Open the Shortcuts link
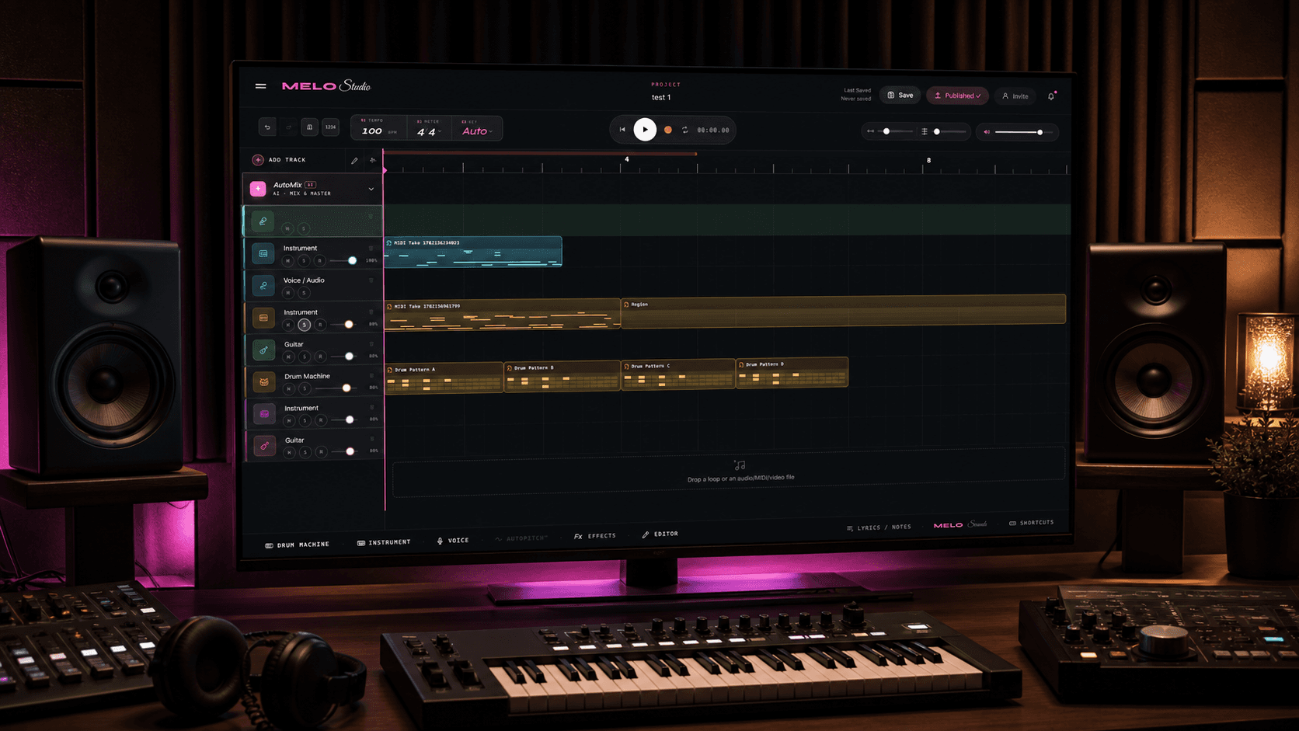This screenshot has height=731, width=1299. pyautogui.click(x=1032, y=523)
